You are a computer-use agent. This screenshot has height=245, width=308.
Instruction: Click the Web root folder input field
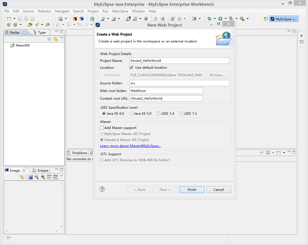click(x=166, y=91)
